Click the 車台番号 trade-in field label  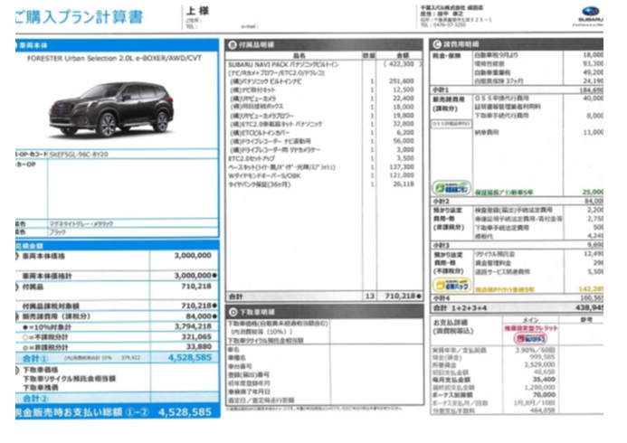[x=240, y=366]
